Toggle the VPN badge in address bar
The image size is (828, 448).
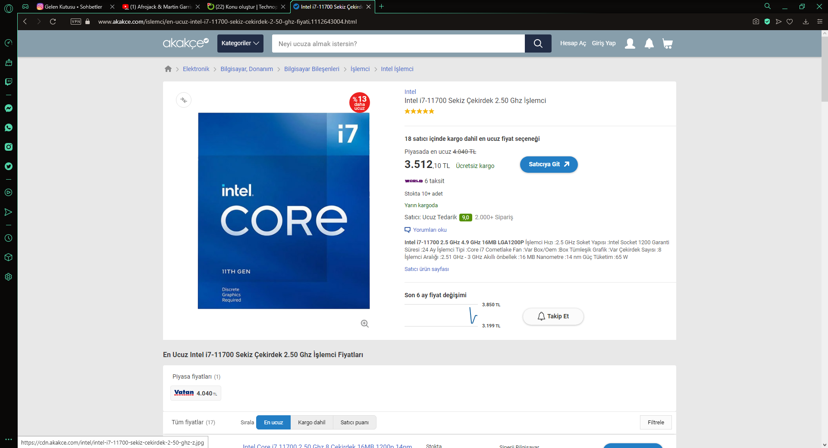click(76, 22)
